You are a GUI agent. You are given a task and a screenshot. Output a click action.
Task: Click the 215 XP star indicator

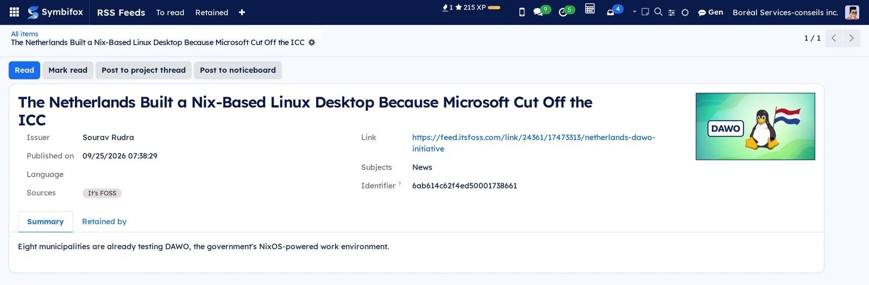point(470,8)
